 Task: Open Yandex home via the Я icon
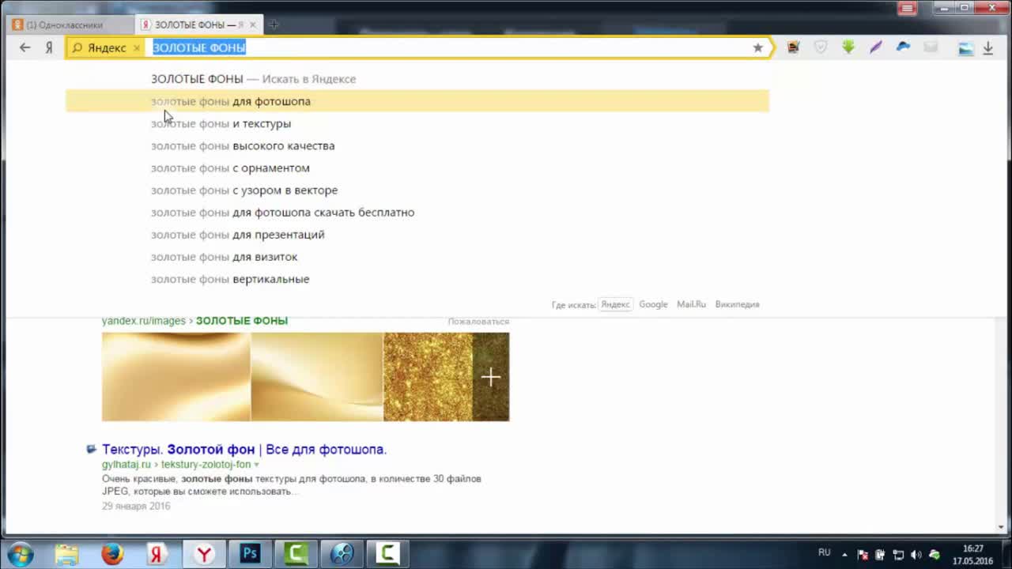click(48, 47)
